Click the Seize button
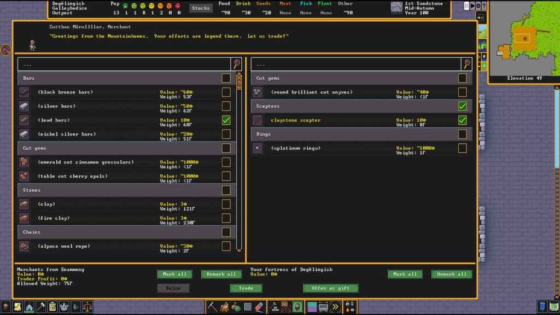 coord(173,288)
